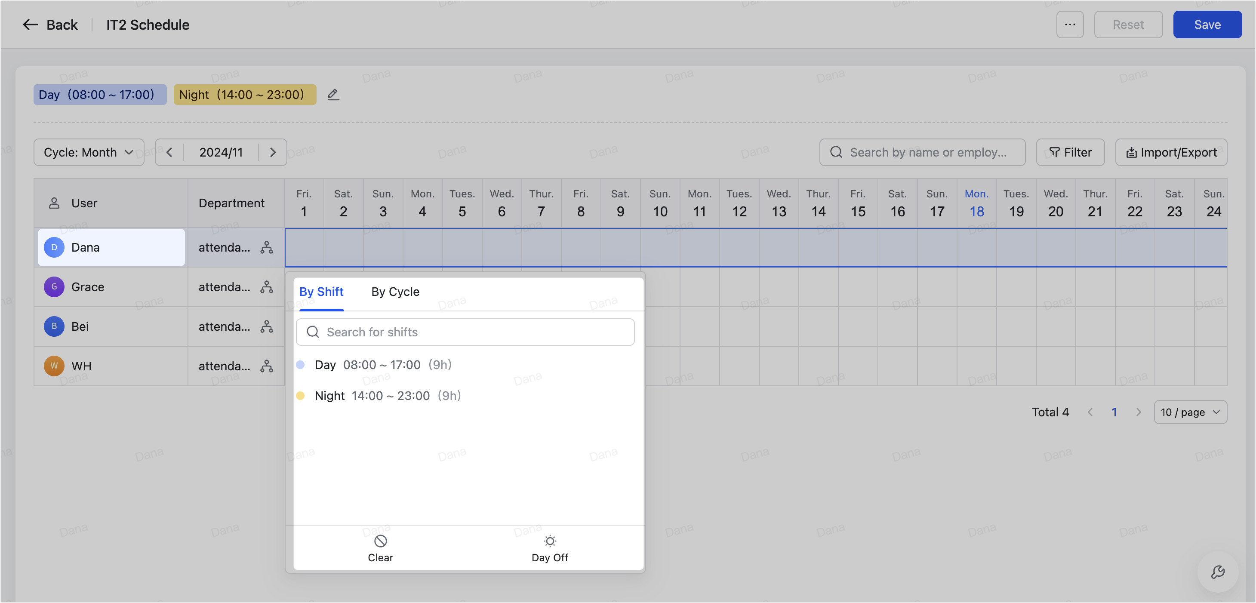Choose the Night 14:00 ~ 23:00 shift

[387, 396]
